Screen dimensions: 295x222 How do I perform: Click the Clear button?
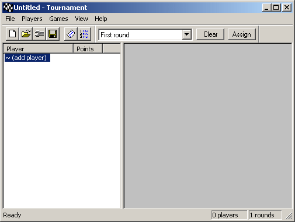point(210,34)
